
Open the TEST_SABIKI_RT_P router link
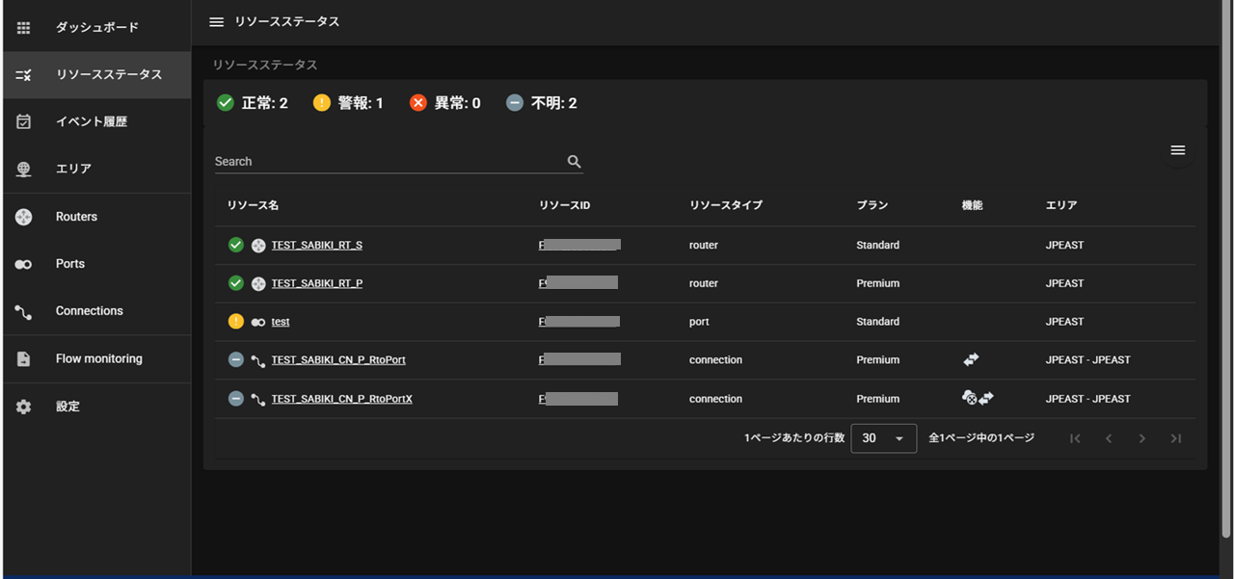click(317, 283)
